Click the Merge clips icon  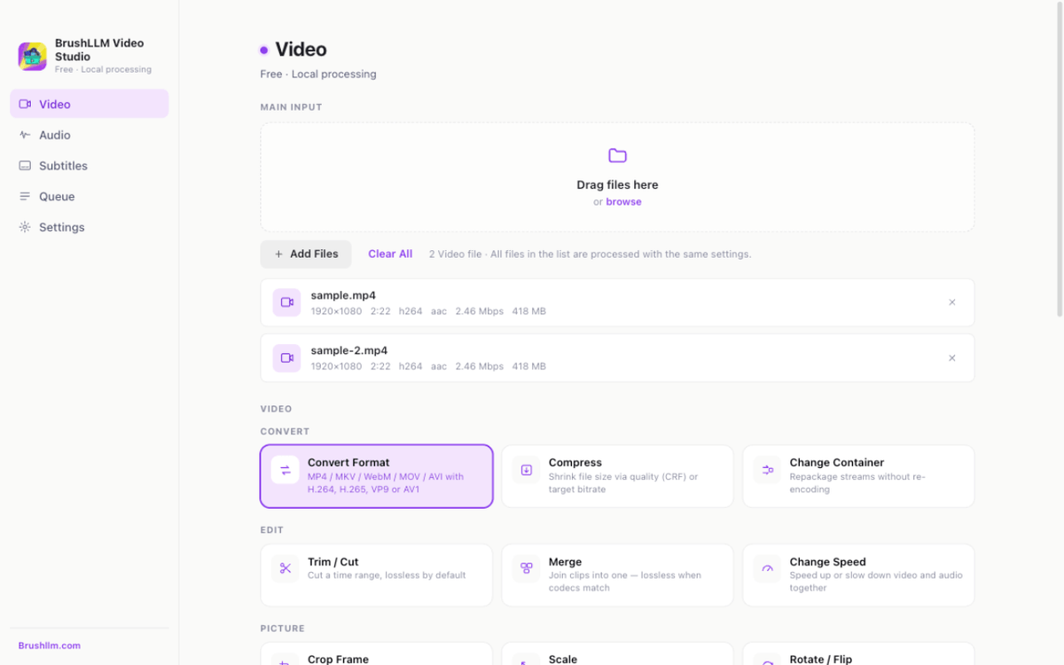pos(527,568)
